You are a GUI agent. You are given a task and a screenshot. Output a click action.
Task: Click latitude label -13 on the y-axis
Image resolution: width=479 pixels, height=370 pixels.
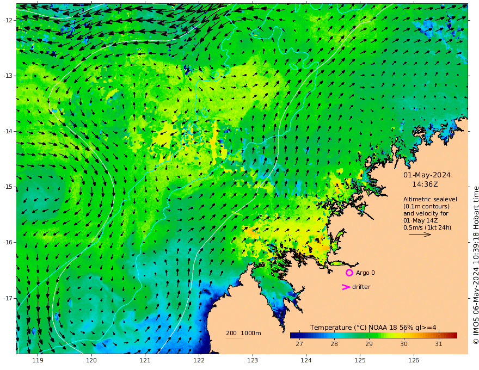click(x=8, y=76)
